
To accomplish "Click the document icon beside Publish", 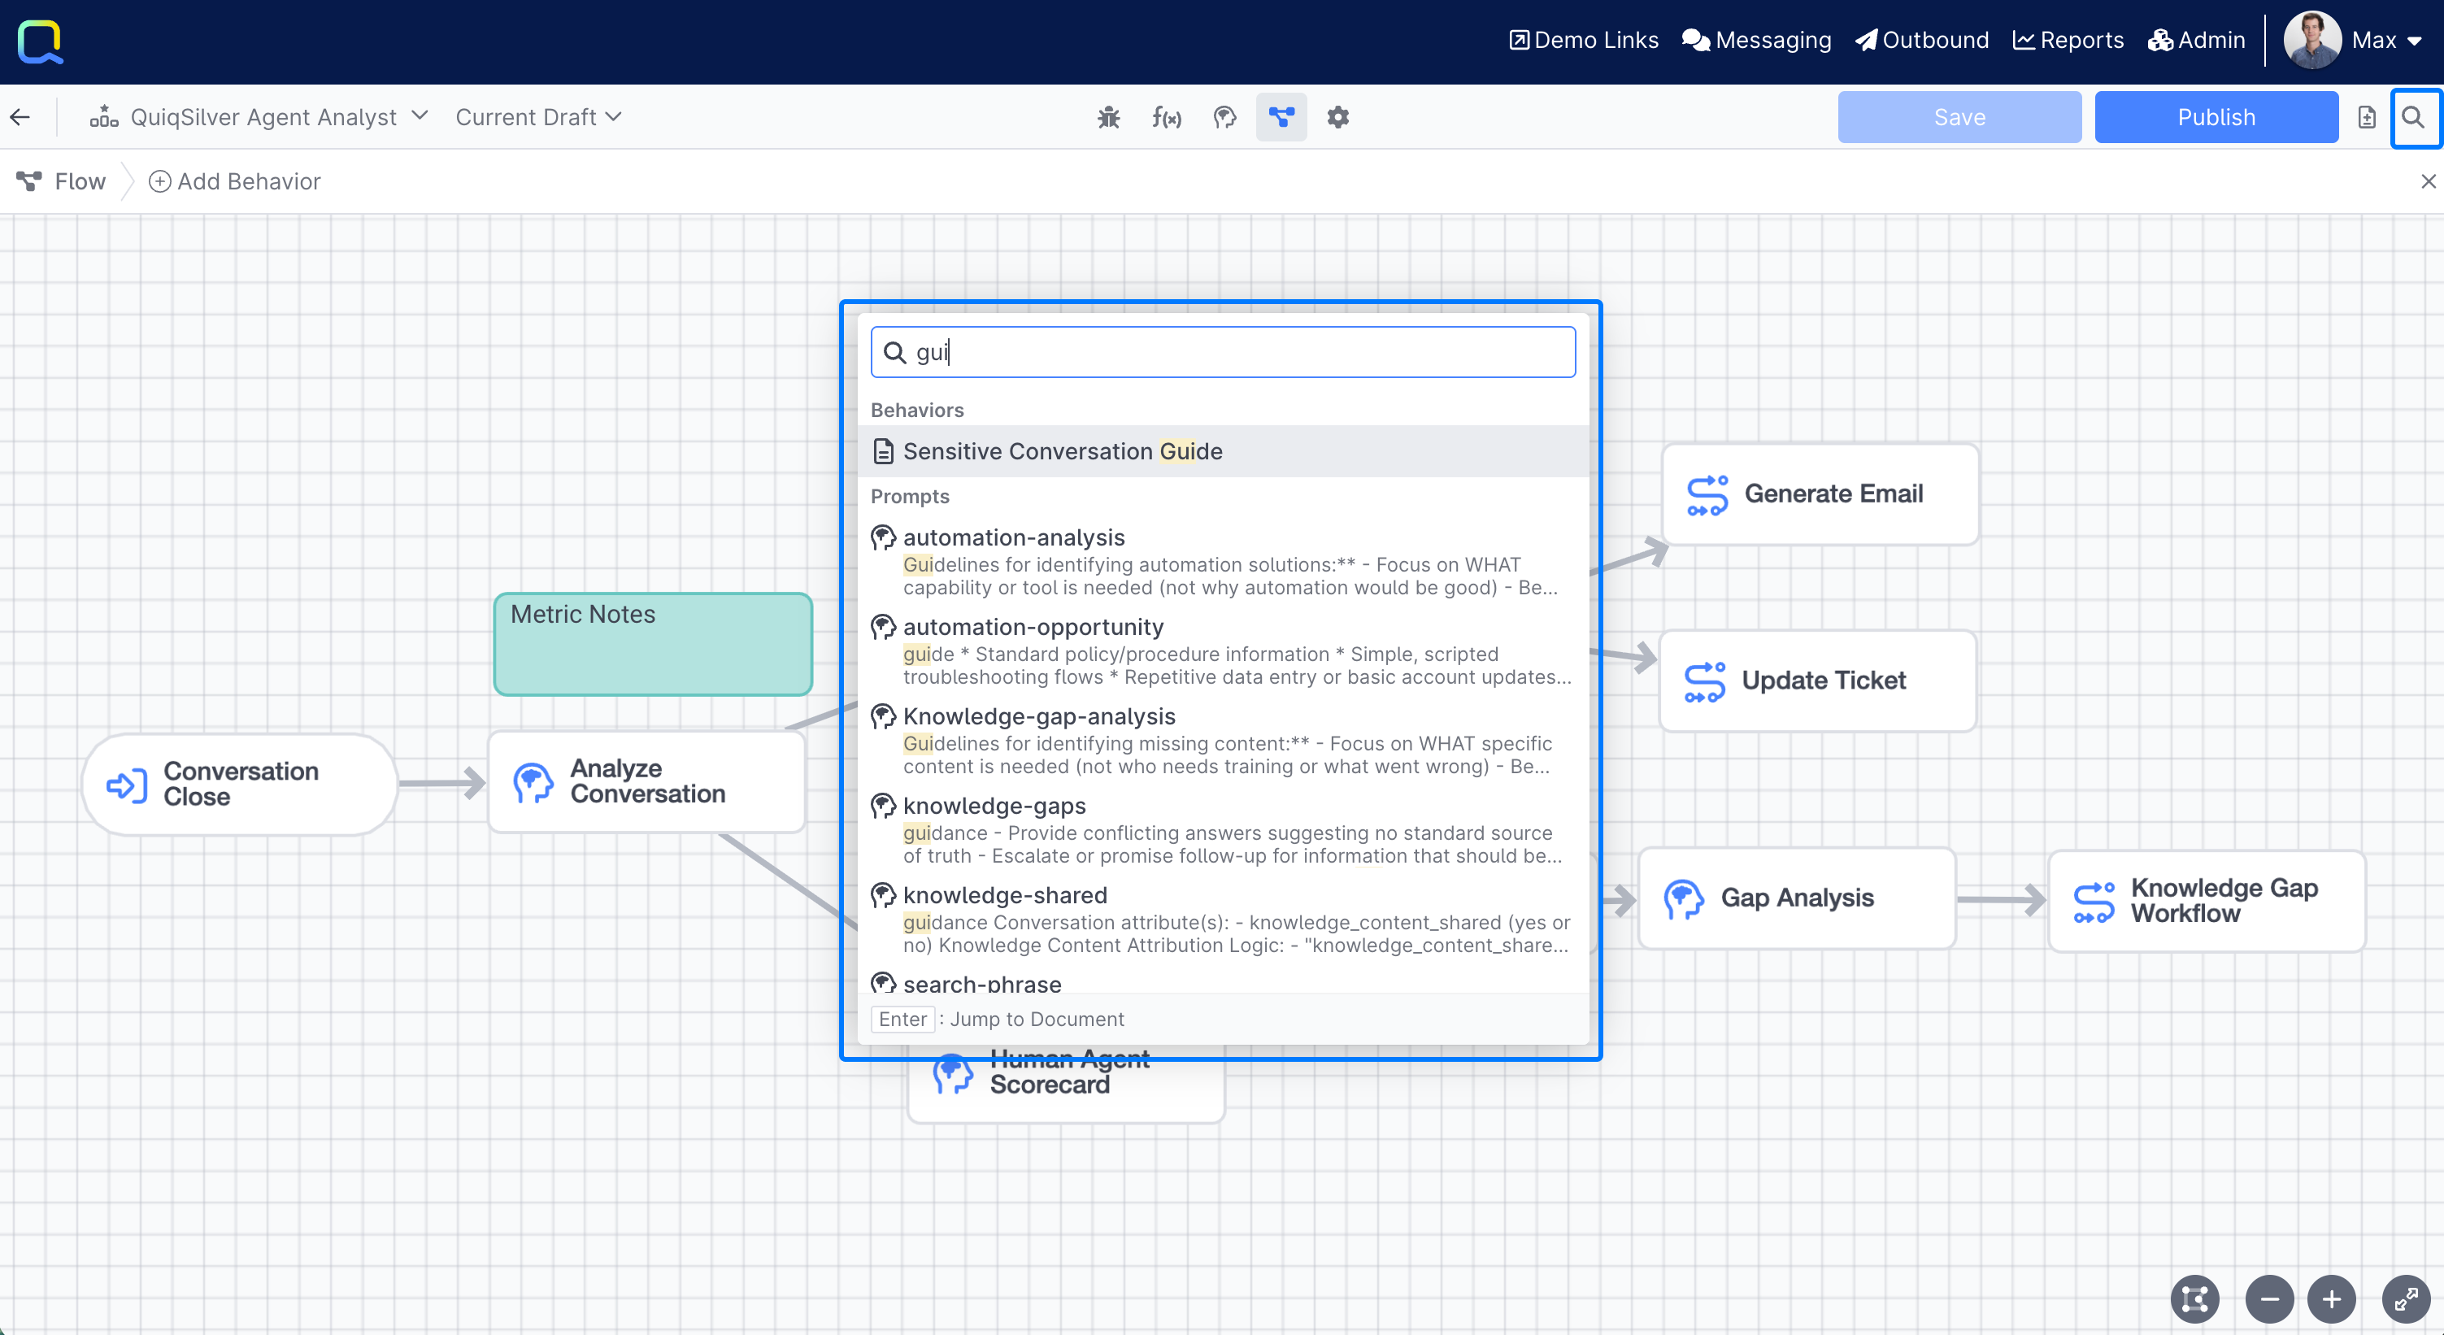I will (2366, 117).
